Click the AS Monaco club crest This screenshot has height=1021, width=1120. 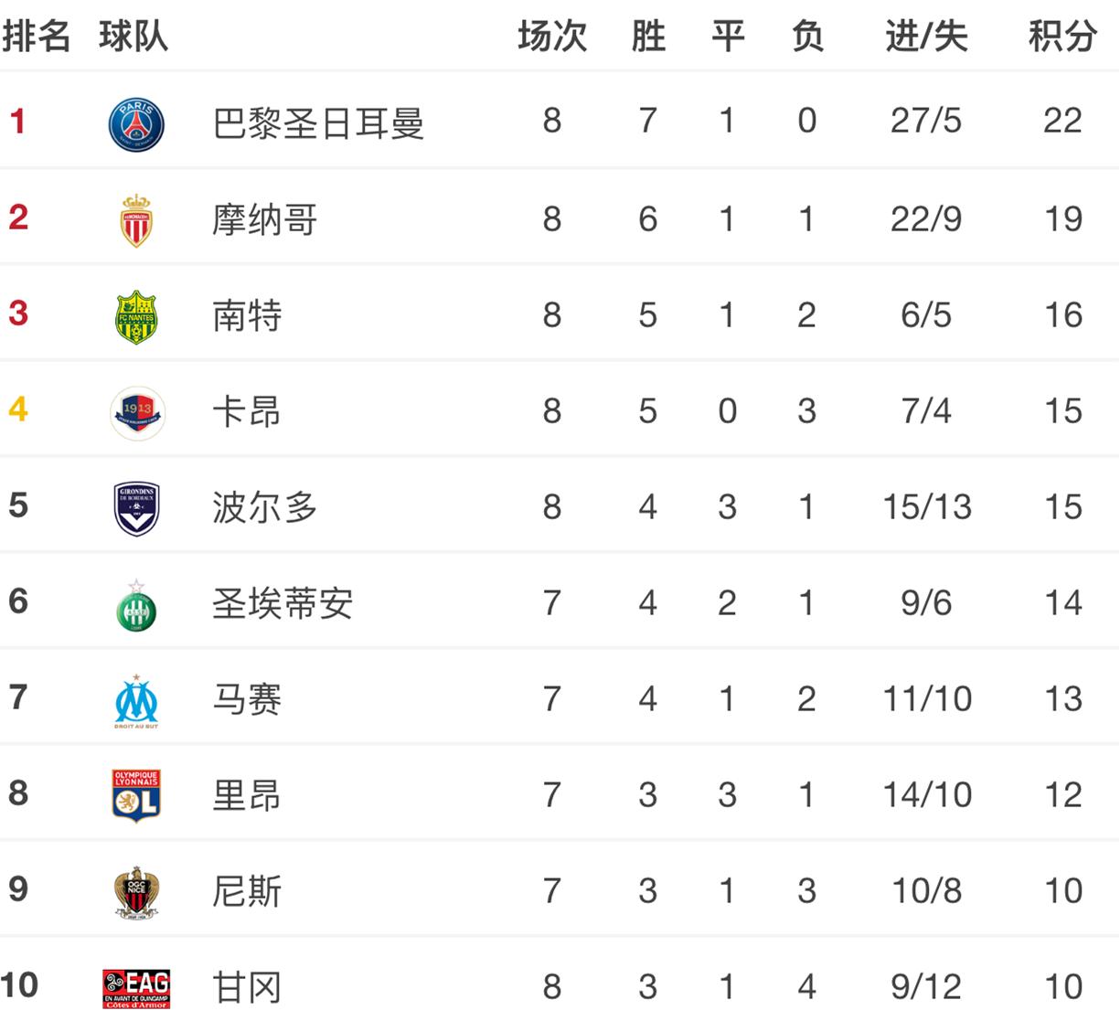(136, 220)
